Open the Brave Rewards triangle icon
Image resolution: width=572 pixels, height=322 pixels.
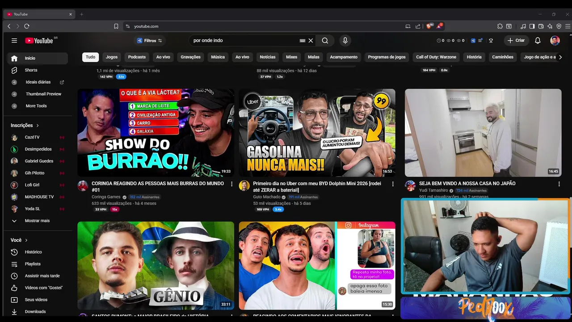(439, 26)
